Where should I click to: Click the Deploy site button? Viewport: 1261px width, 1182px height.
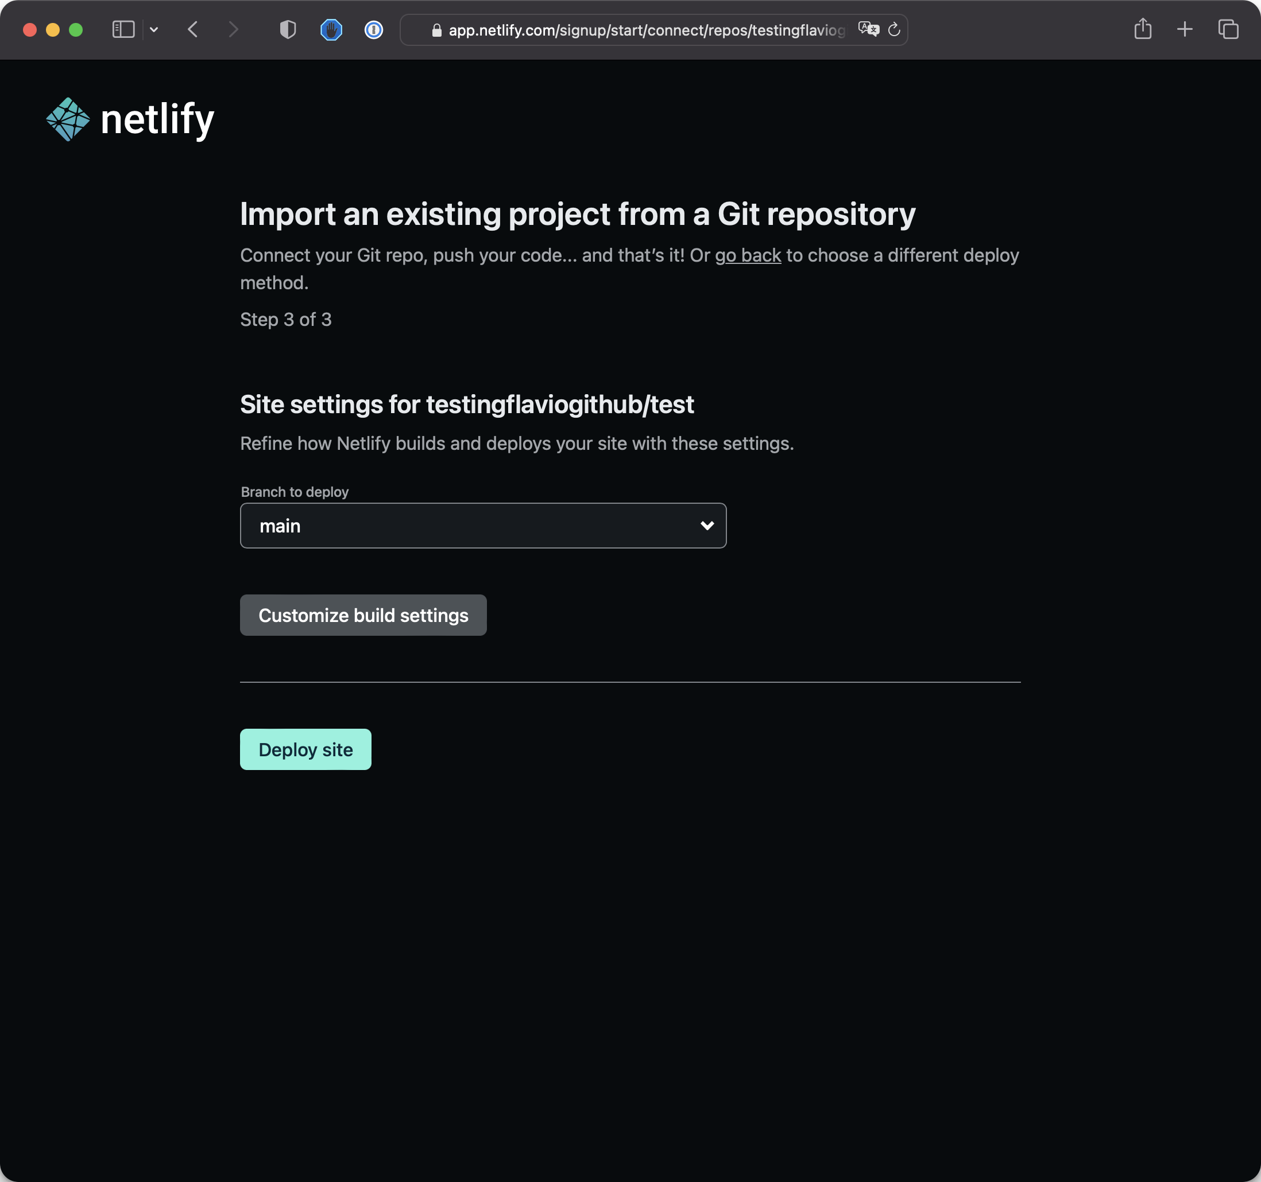click(x=305, y=749)
